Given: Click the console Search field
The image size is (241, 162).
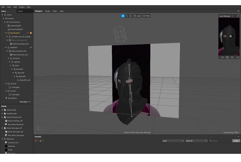Looking at the screenshot, I should coord(220,141).
